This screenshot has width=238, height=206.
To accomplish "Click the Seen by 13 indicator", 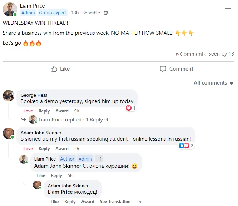I will pyautogui.click(x=221, y=54).
